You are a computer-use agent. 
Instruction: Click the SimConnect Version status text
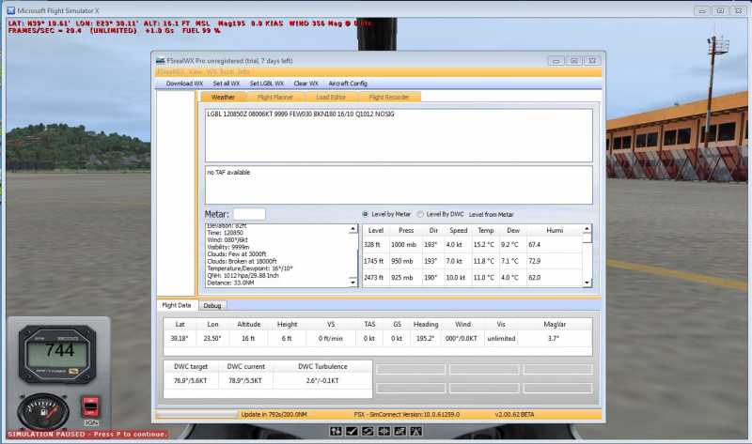[407, 414]
